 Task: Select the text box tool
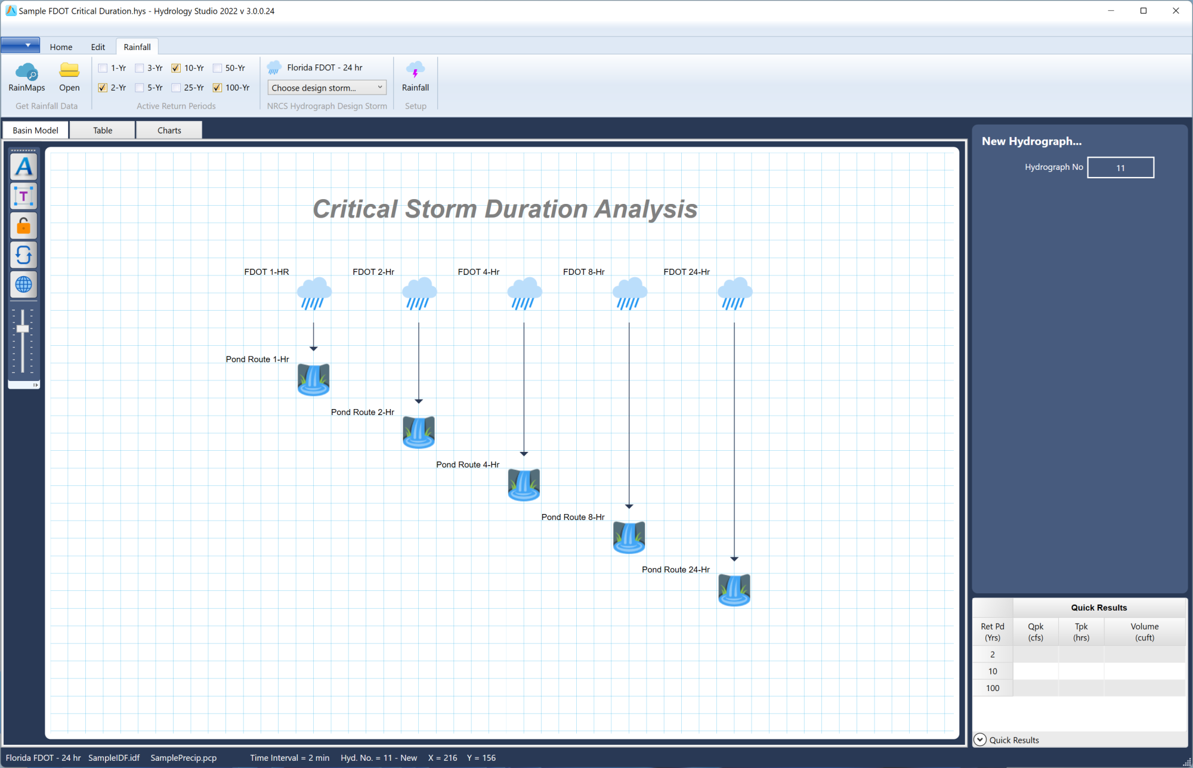pyautogui.click(x=23, y=196)
